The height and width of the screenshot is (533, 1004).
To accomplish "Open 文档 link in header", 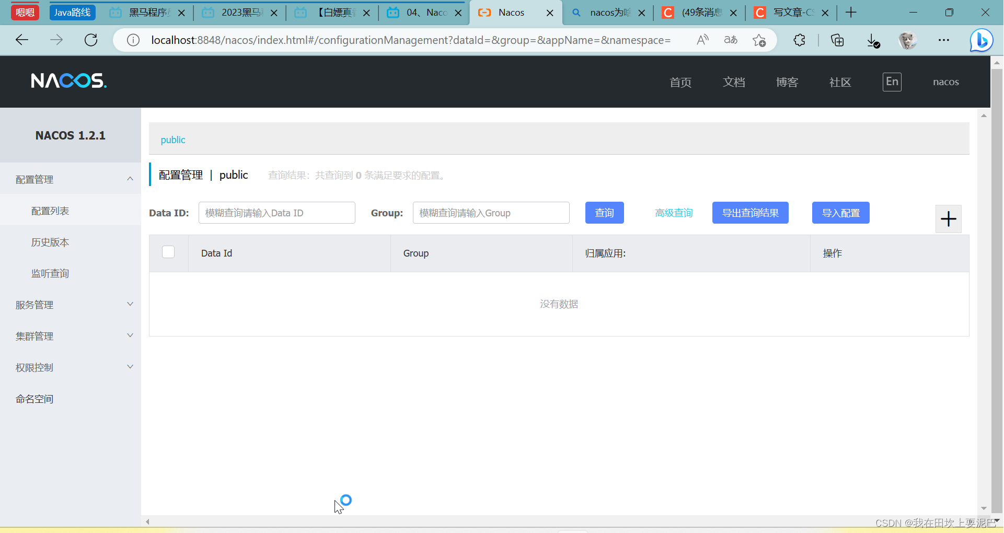I will click(x=734, y=82).
